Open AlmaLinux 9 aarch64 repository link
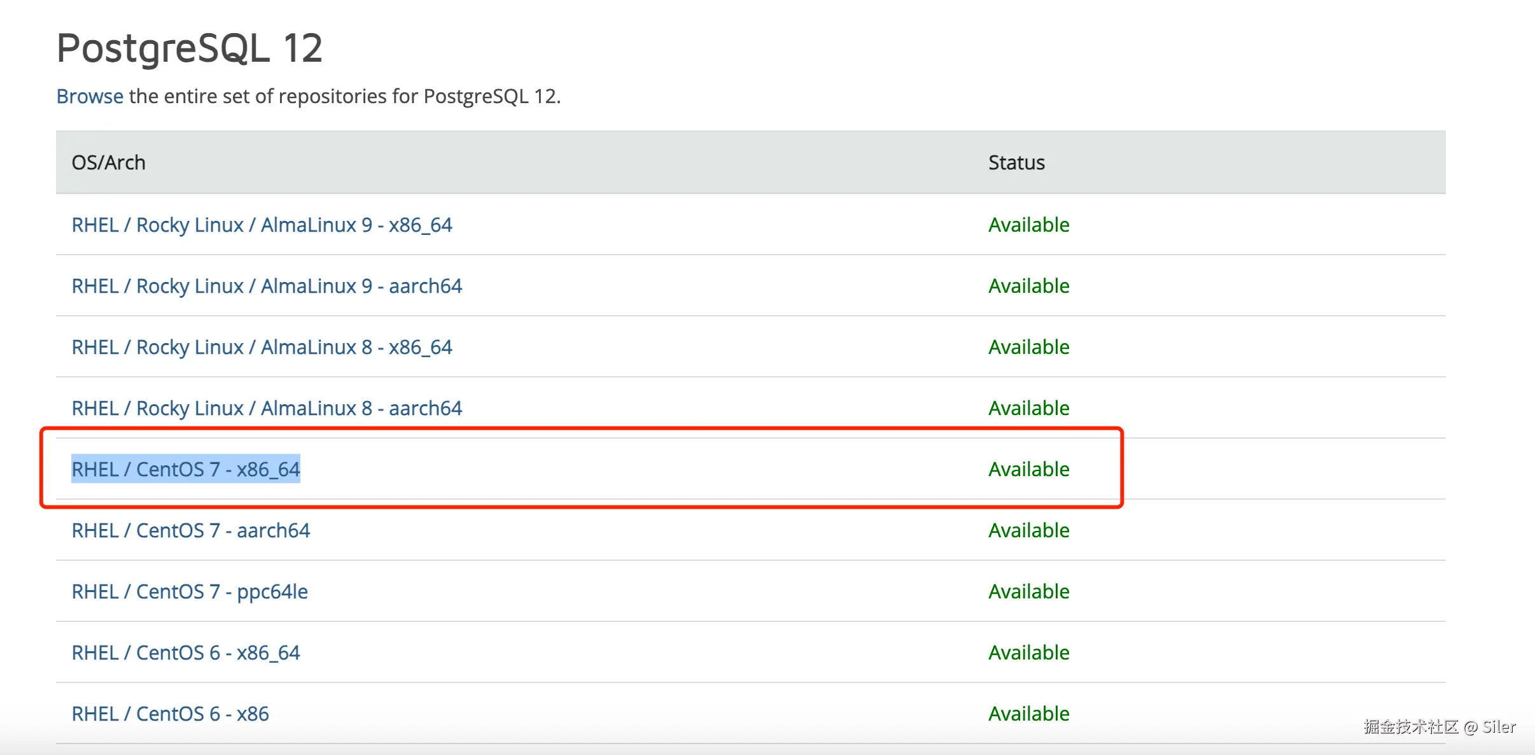Viewport: 1535px width, 755px height. click(267, 286)
